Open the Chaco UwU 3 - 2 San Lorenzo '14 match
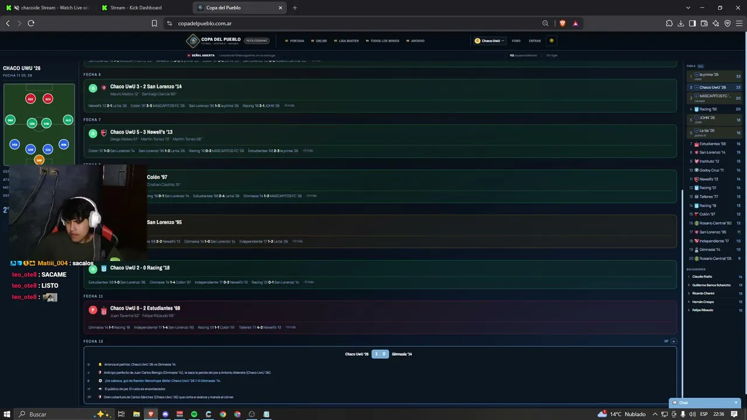 (380, 96)
